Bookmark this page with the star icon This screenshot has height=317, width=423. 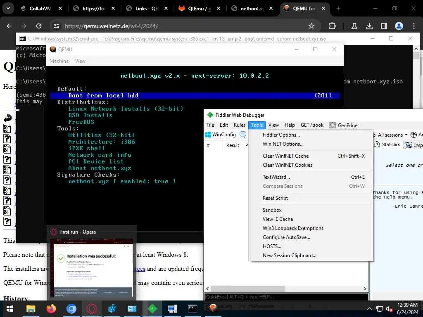coord(311,26)
